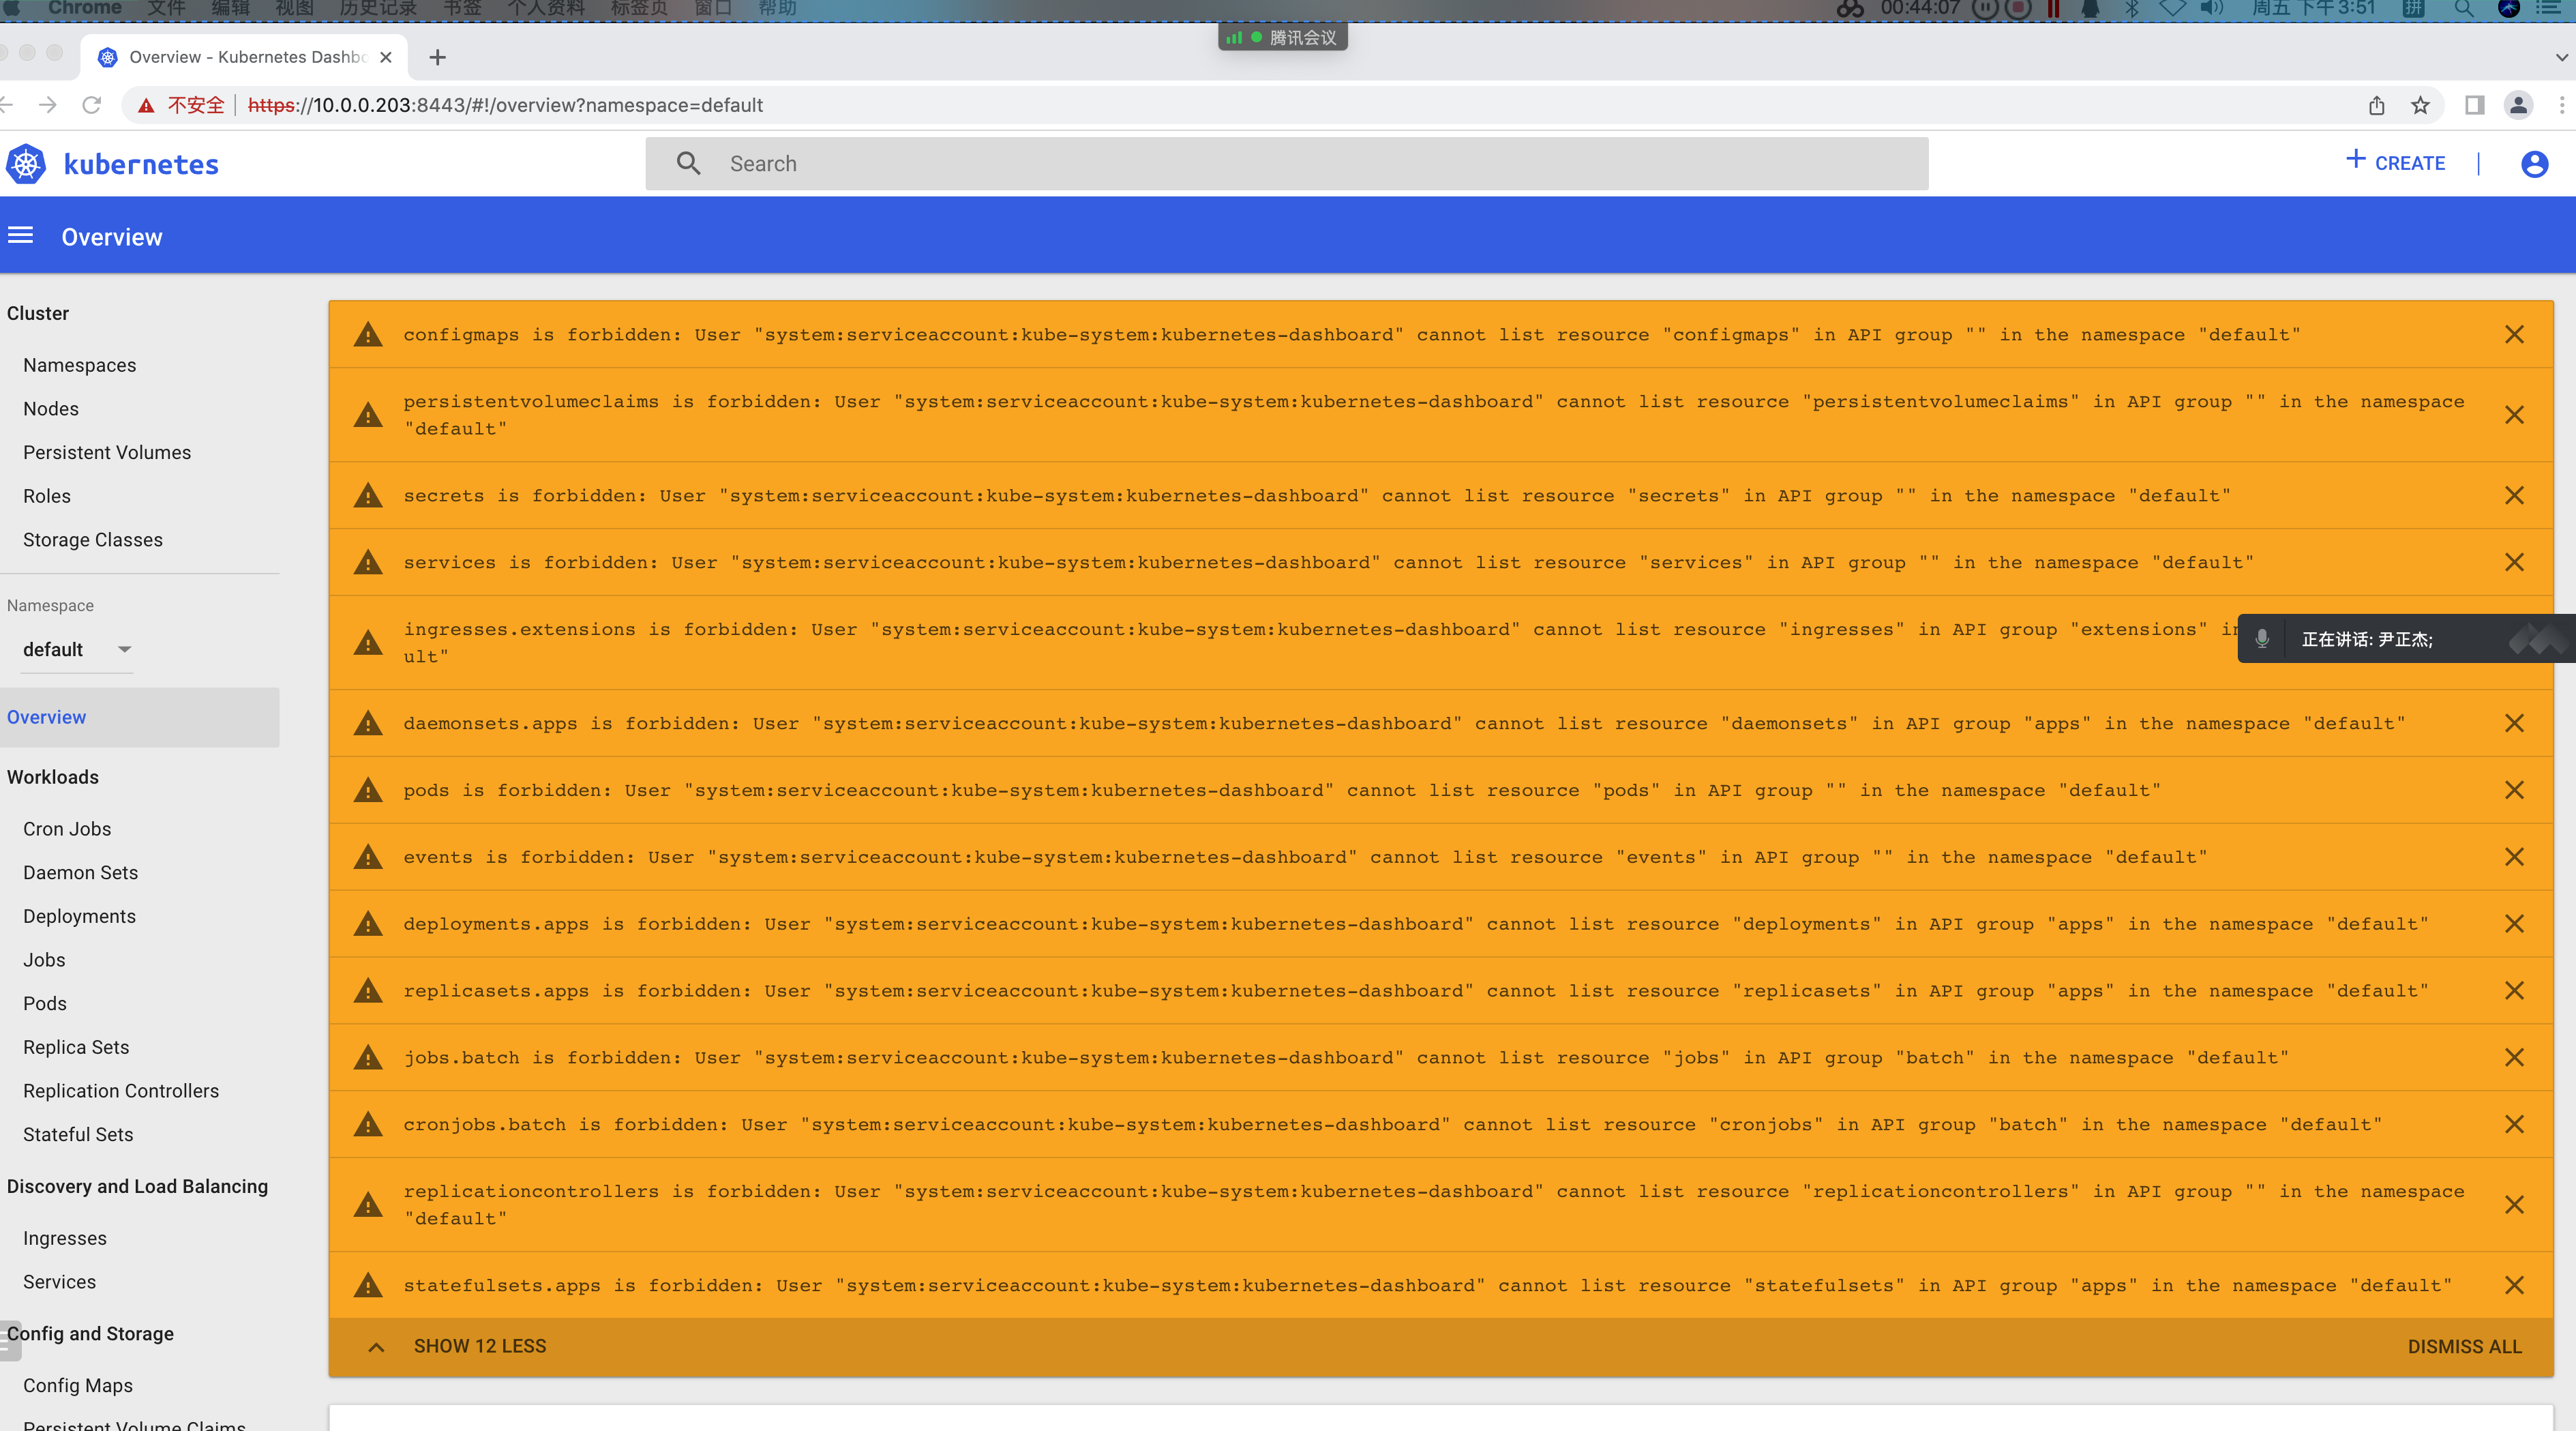Reload the page using refresh icon
2576x1431 pixels.
pos(92,106)
